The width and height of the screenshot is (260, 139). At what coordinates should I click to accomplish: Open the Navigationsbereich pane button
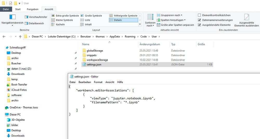(x=12, y=20)
